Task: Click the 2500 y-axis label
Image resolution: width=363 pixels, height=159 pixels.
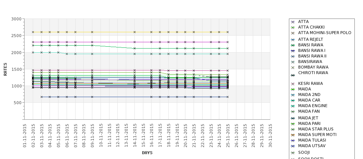Action: pos(16,36)
